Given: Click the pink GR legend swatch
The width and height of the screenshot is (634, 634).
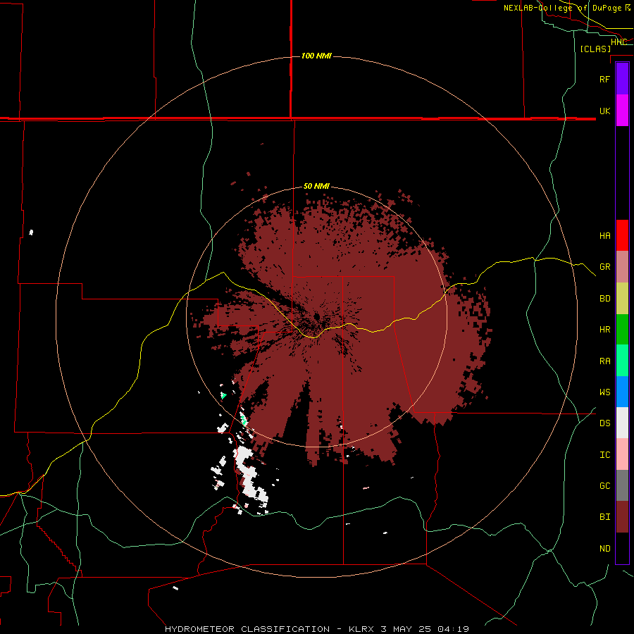Looking at the screenshot, I should point(622,267).
